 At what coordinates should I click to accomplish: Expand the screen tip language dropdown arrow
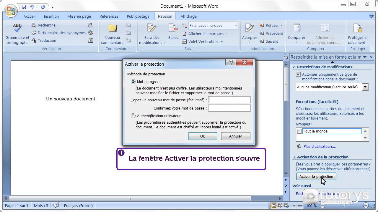(95, 25)
